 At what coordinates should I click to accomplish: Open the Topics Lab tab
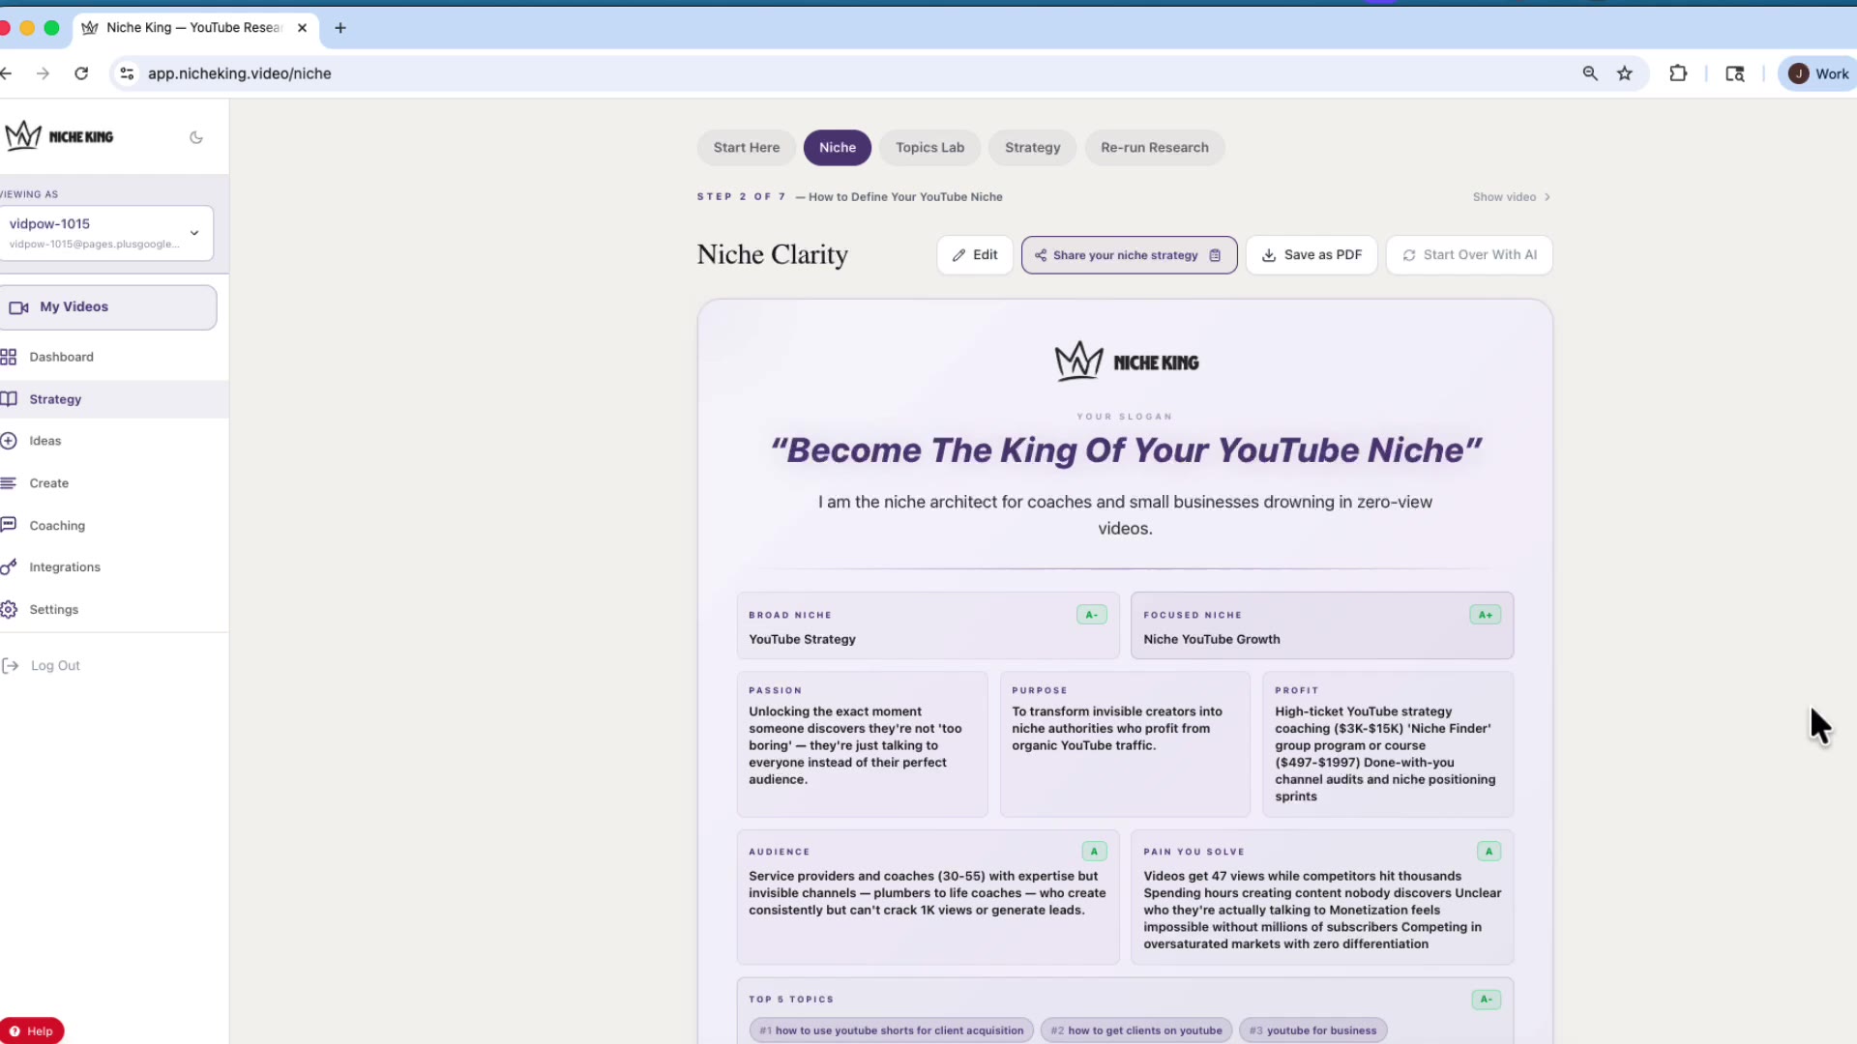point(929,148)
